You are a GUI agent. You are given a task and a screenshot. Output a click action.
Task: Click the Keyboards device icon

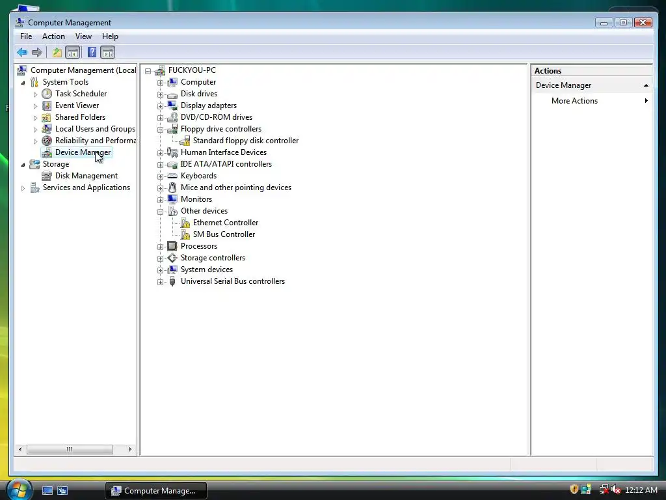[x=172, y=176]
